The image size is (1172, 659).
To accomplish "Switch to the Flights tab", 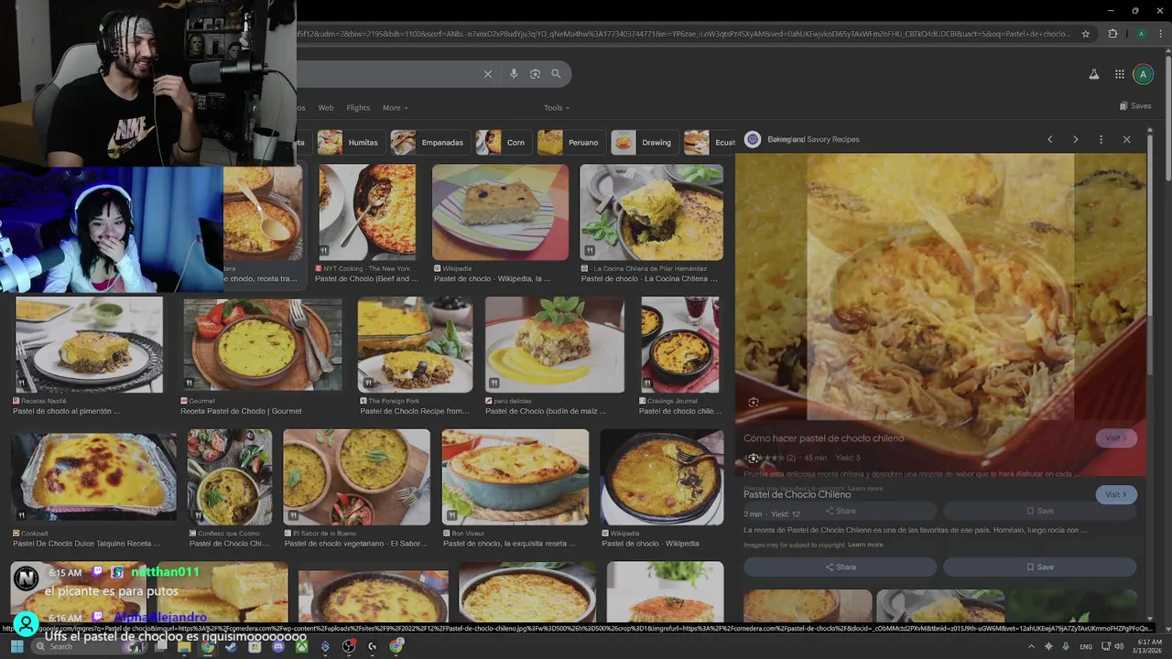I will click(x=358, y=108).
